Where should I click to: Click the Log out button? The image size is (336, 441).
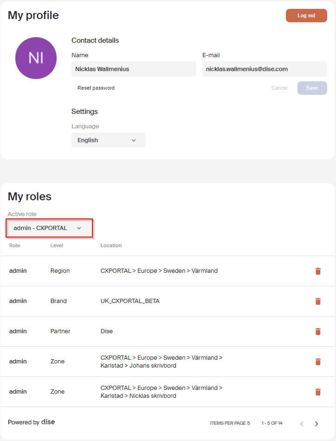(x=306, y=15)
